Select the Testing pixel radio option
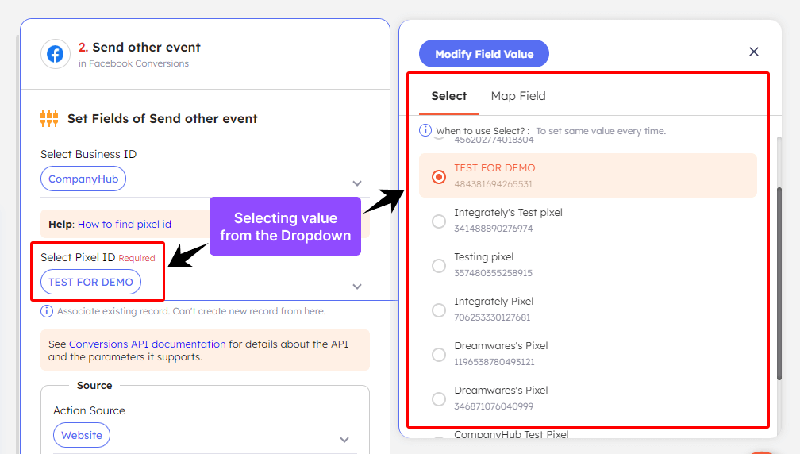The image size is (800, 454). (x=439, y=265)
